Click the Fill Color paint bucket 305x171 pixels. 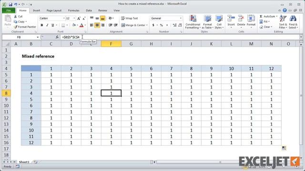[74, 25]
